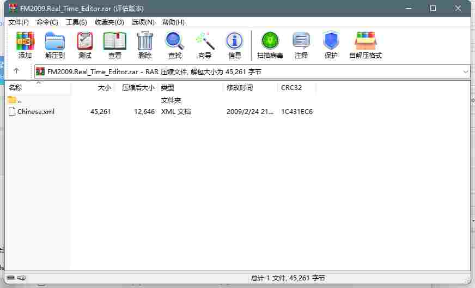Click the 12,646 packed size cell

144,112
